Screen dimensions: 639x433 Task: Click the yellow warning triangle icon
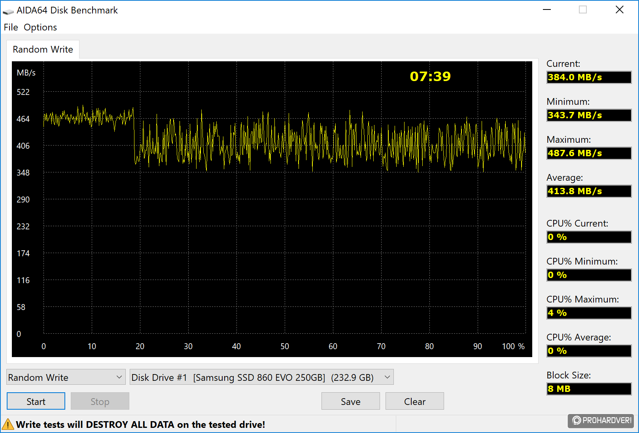click(8, 425)
